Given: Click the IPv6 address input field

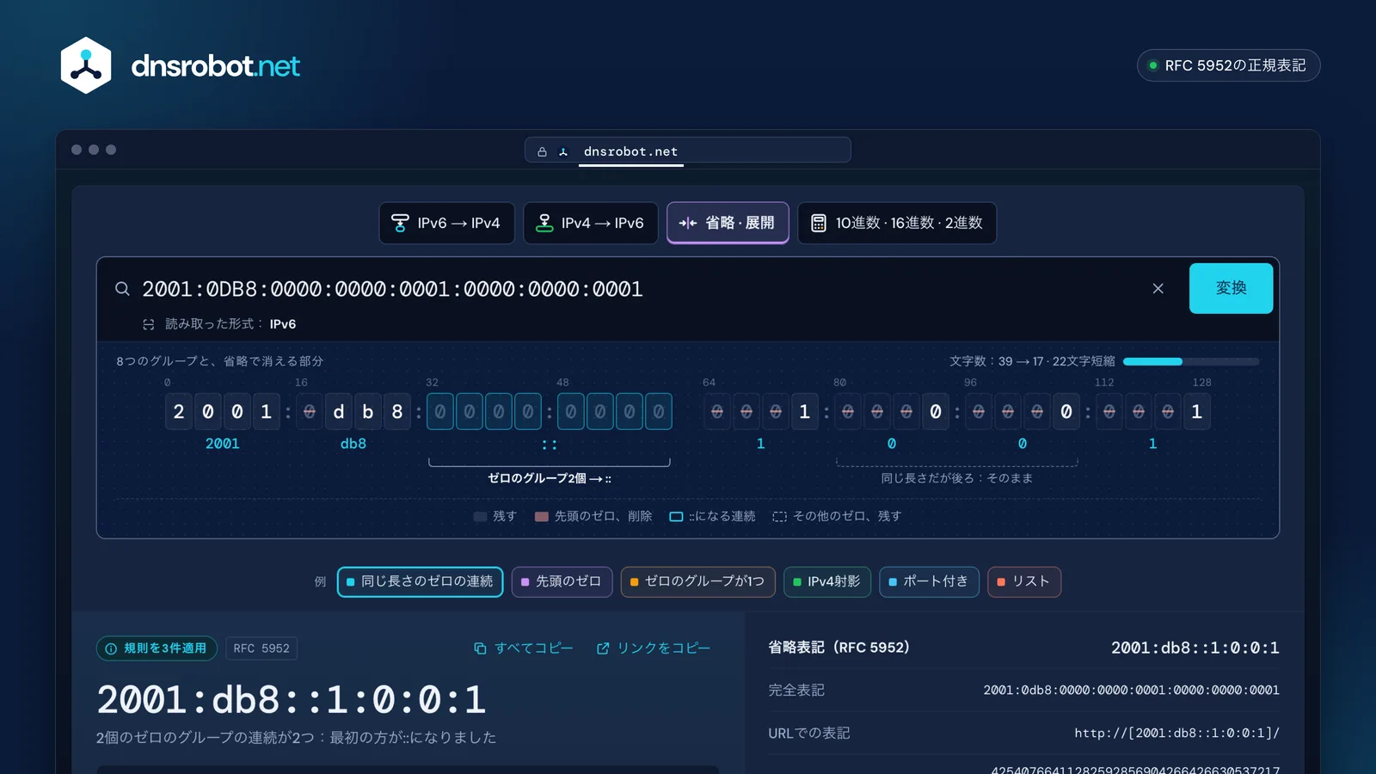Looking at the screenshot, I should [x=636, y=289].
